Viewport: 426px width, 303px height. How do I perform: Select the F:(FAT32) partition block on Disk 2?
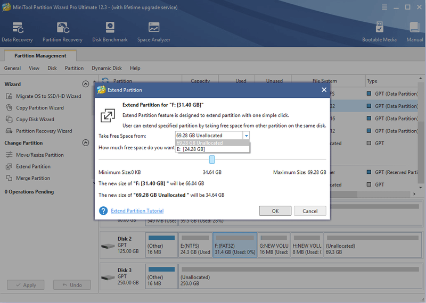click(235, 245)
